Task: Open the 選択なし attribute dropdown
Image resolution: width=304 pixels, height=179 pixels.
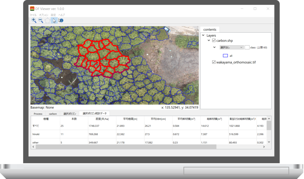Action: 232,47
